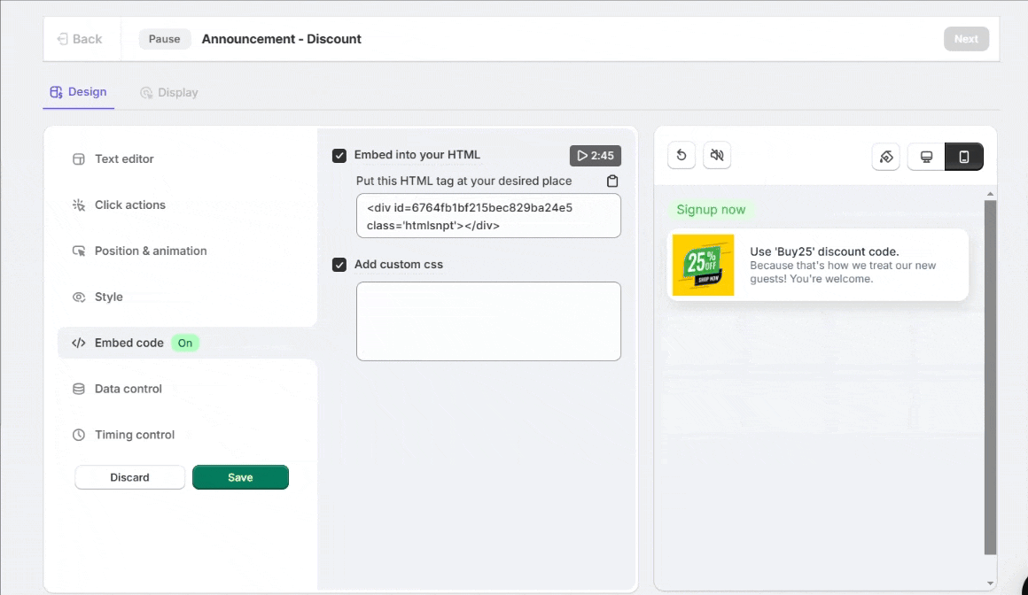The height and width of the screenshot is (595, 1028).
Task: Open the Design tab
Action: [79, 92]
